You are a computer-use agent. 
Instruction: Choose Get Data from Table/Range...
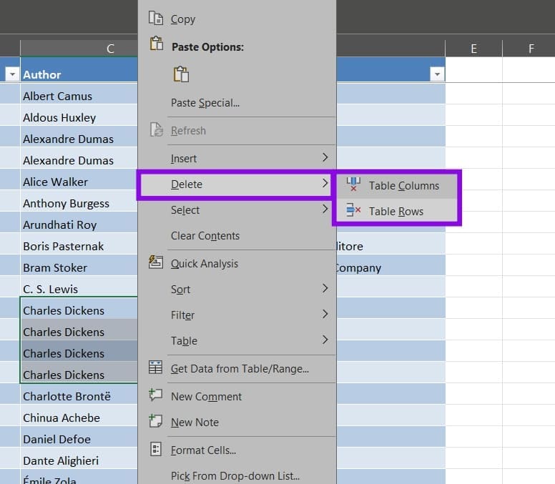pyautogui.click(x=237, y=369)
